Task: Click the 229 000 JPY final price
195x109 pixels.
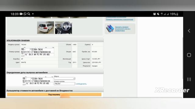Action: tap(97, 62)
